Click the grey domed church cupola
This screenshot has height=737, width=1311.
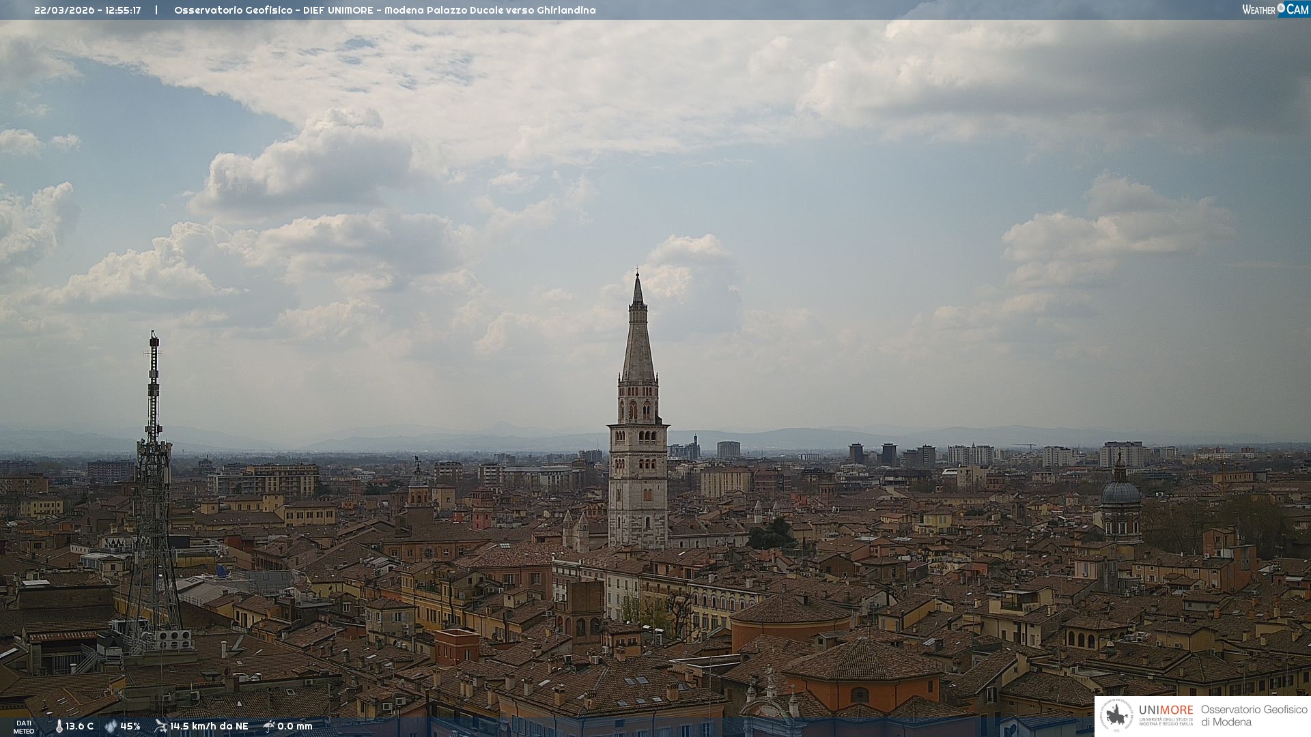[1120, 493]
